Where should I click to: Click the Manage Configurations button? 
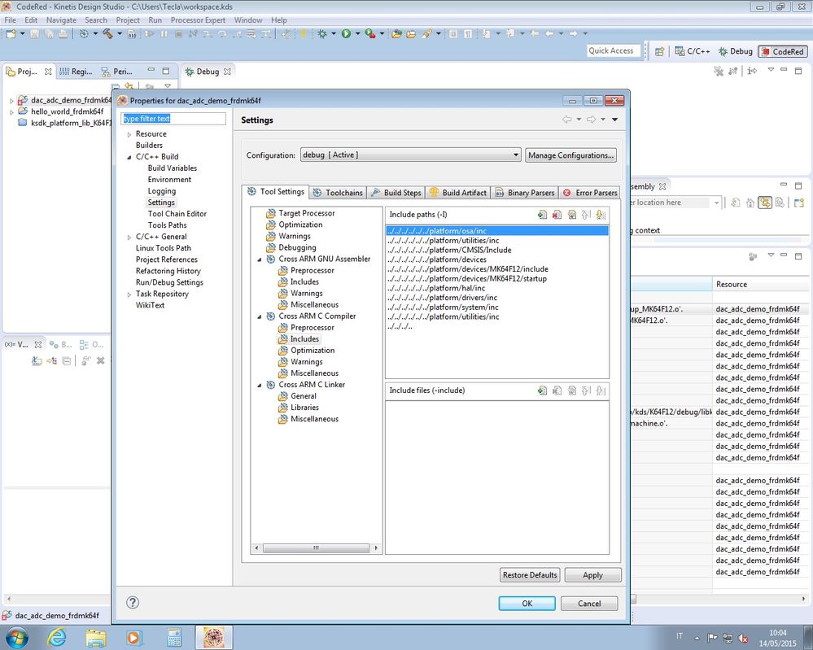click(570, 155)
